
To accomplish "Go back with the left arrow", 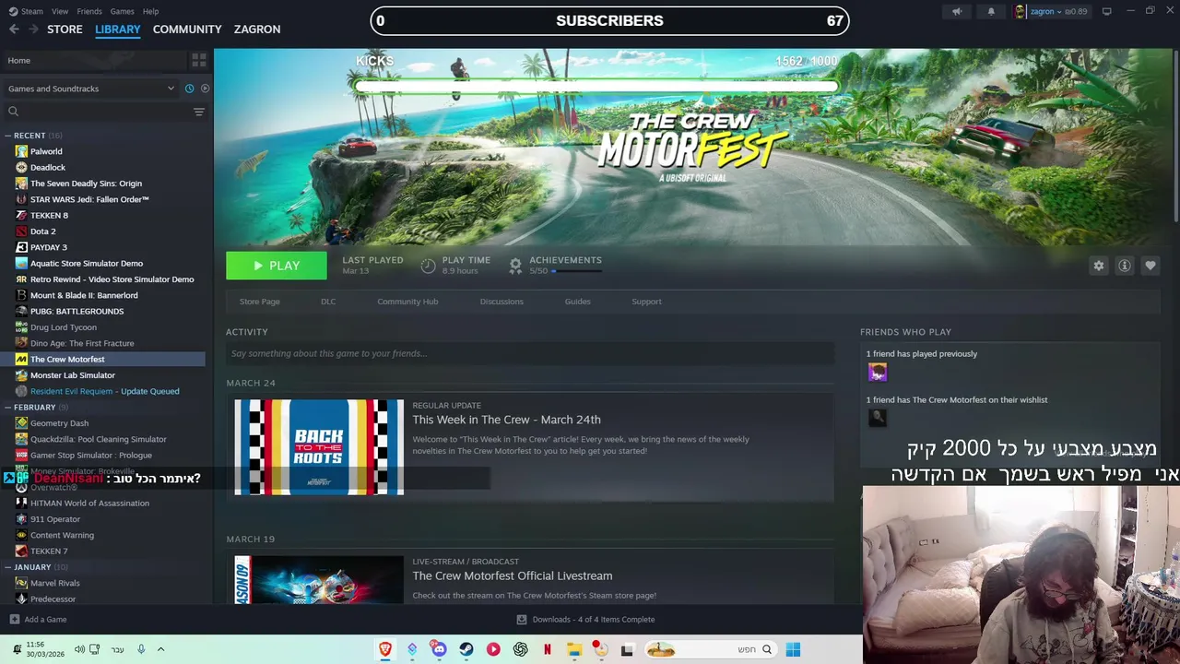I will 14,30.
